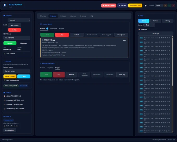Check Include Pre-release option

[x=4, y=126]
